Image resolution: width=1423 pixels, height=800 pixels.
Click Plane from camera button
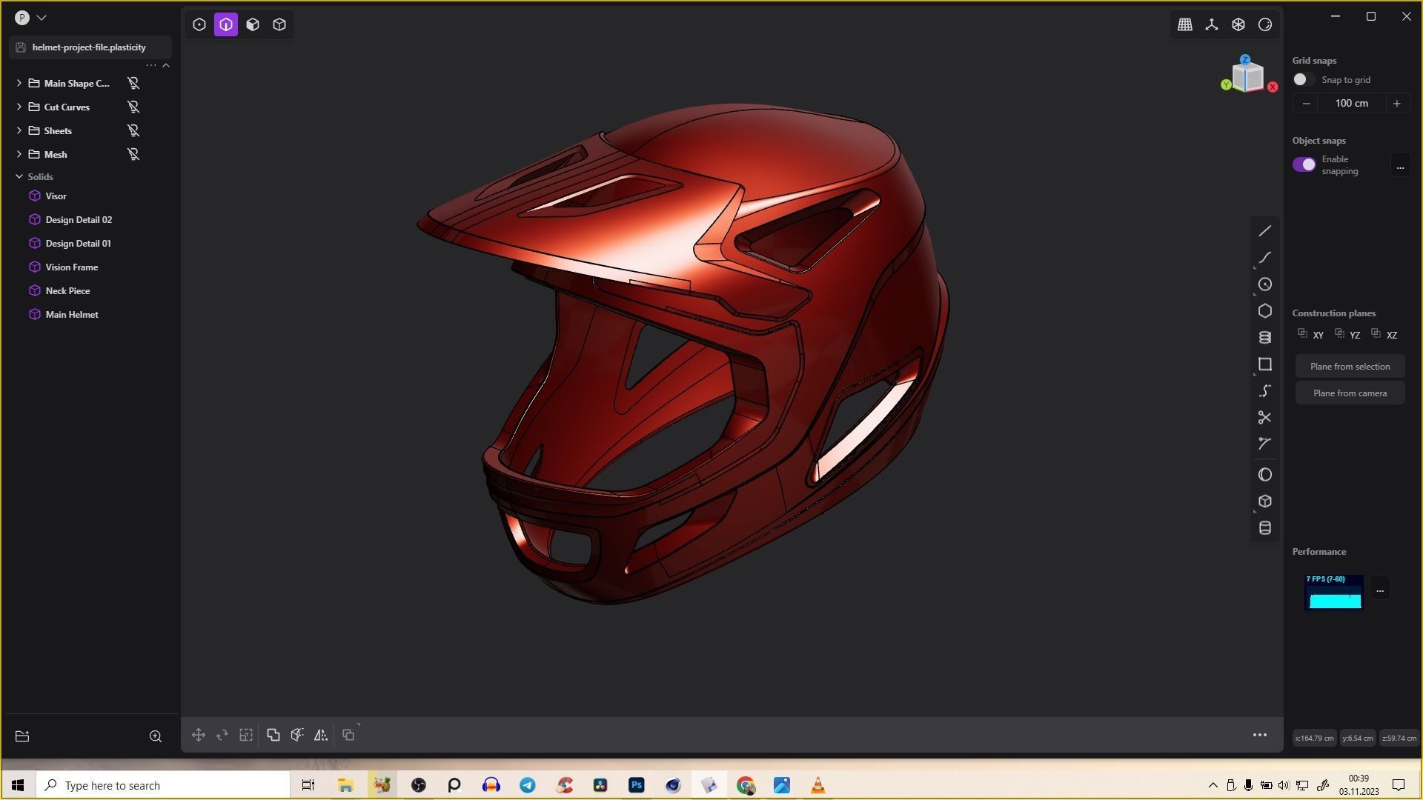1350,393
